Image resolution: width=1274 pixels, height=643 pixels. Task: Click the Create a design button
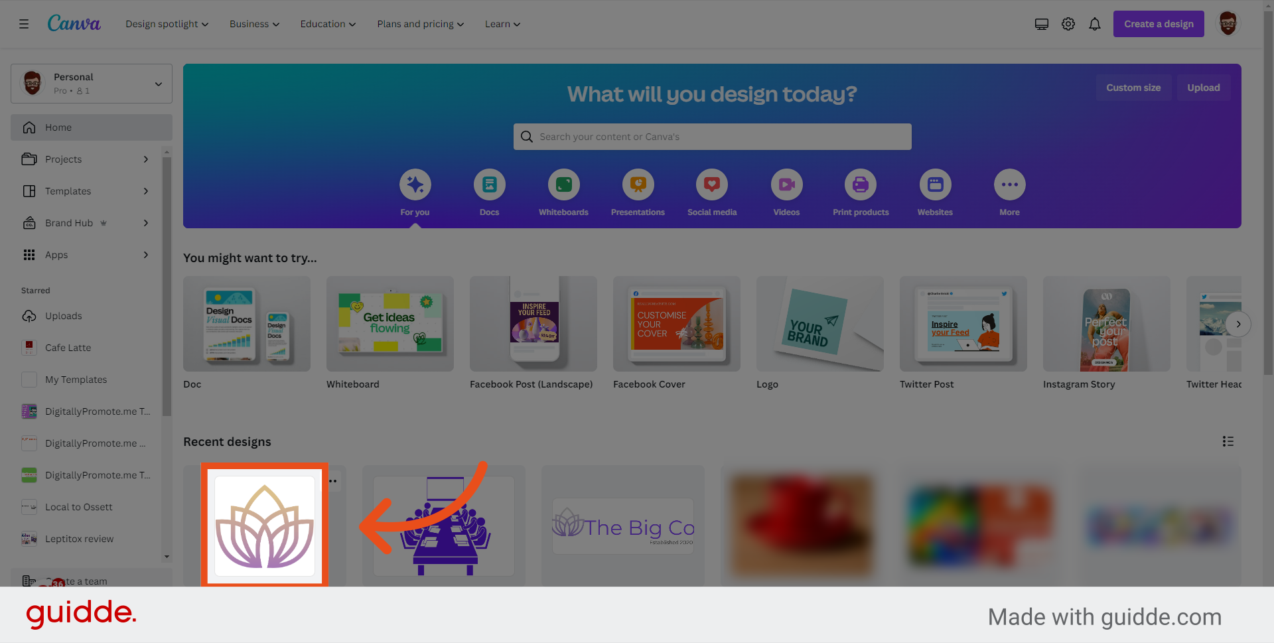click(x=1159, y=24)
